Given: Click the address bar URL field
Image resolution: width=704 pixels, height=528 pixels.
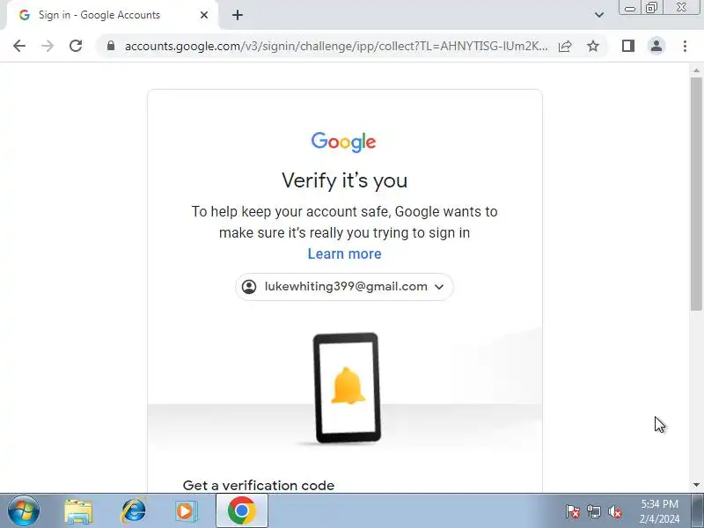Looking at the screenshot, I should [x=336, y=46].
